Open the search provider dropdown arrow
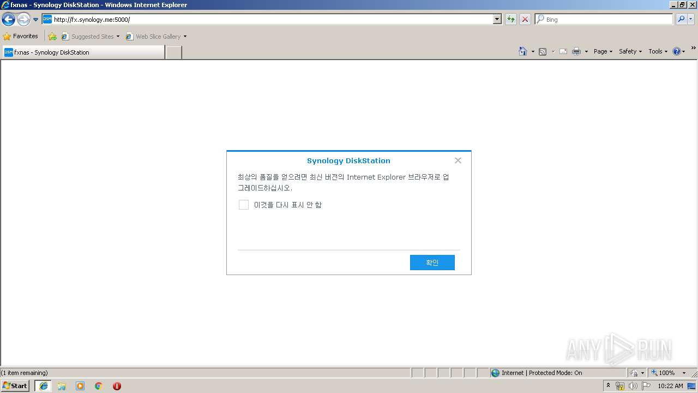The width and height of the screenshot is (698, 393). pyautogui.click(x=691, y=19)
